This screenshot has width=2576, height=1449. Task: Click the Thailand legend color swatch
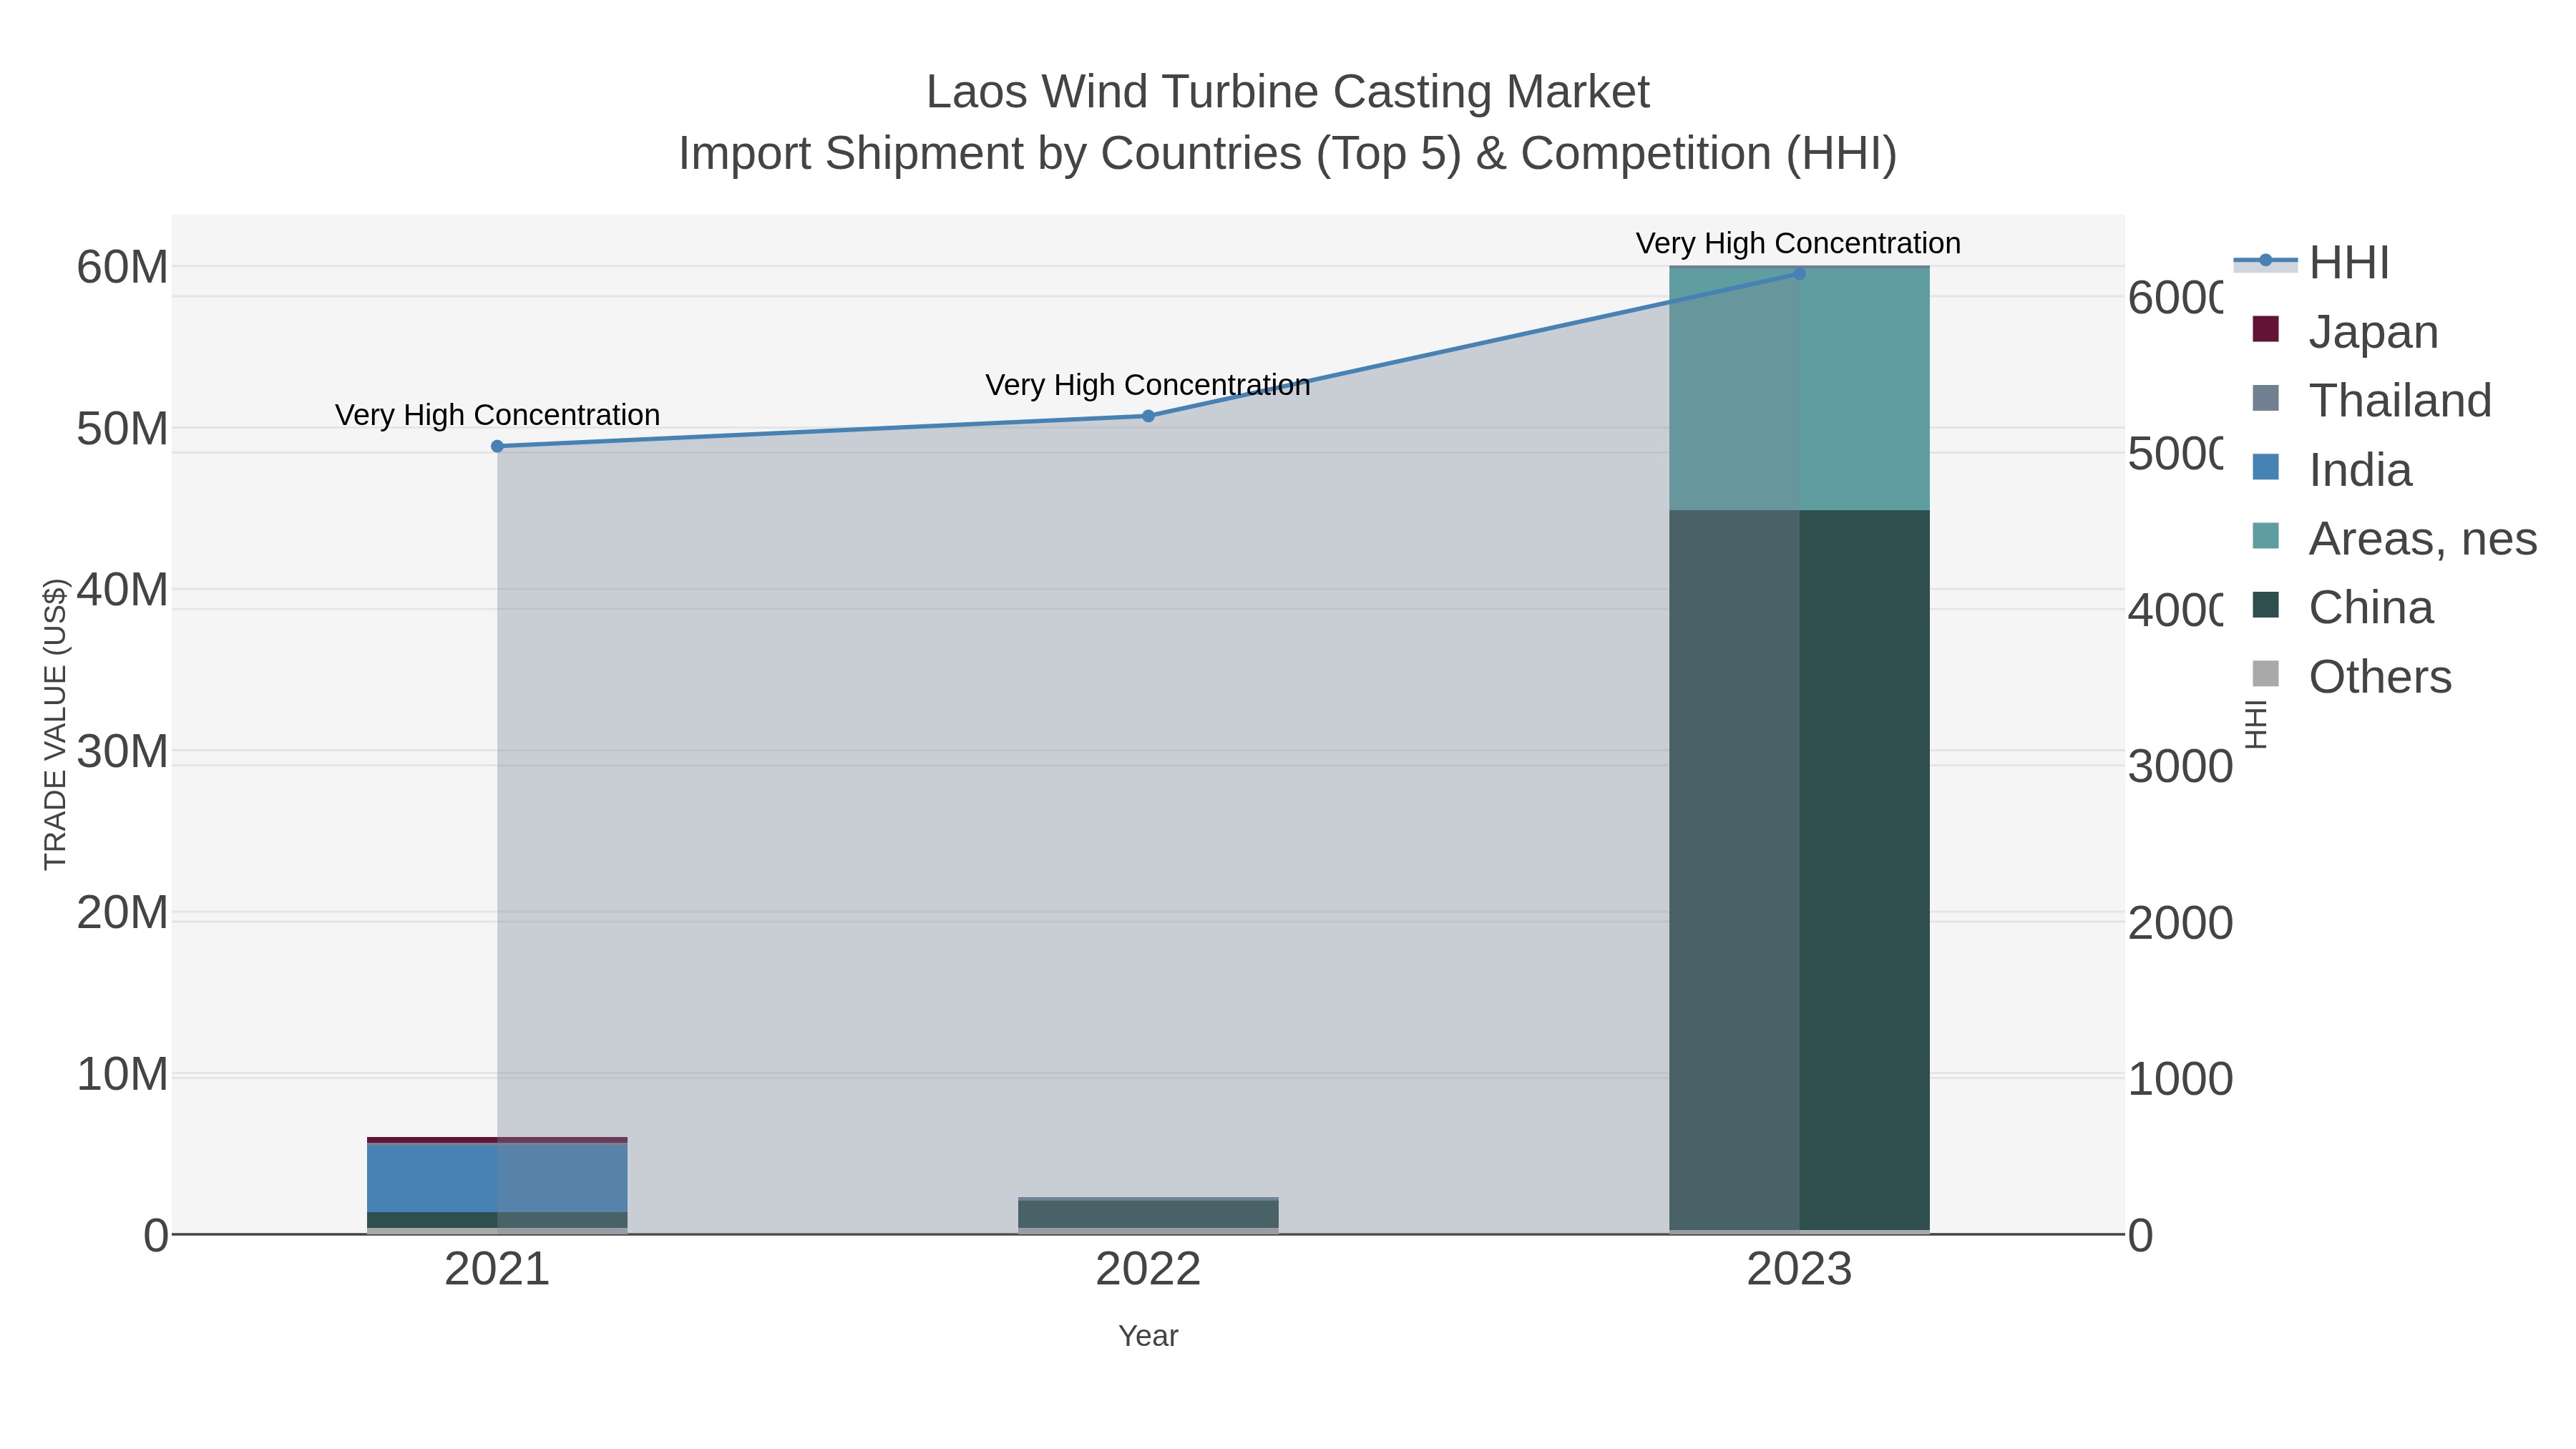coord(2265,398)
